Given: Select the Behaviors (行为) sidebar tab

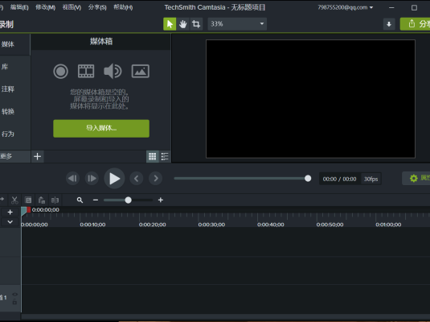Looking at the screenshot, I should click(x=14, y=134).
